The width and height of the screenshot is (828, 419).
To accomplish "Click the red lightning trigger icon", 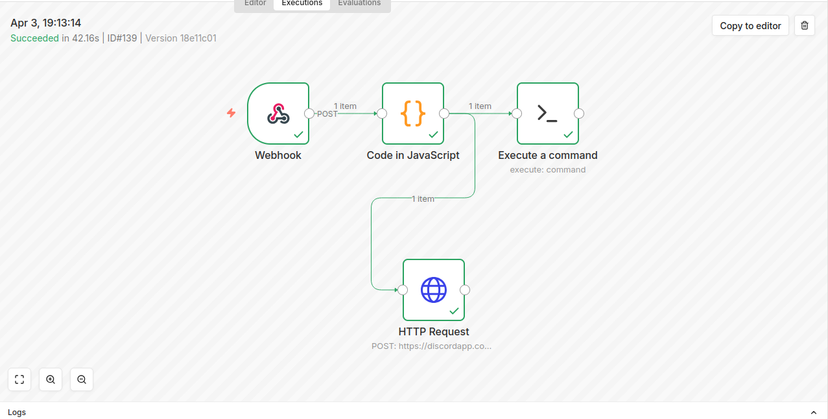I will [231, 113].
